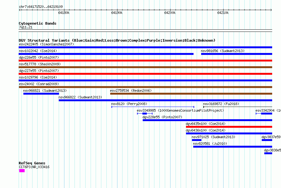Click the blue nsv1029796 gain bar

pos(145,80)
